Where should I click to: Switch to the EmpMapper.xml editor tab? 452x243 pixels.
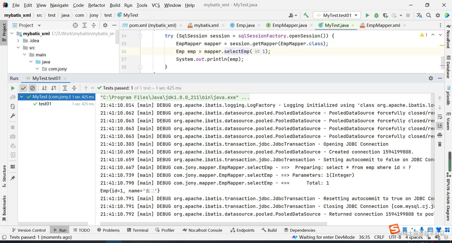tap(384, 25)
